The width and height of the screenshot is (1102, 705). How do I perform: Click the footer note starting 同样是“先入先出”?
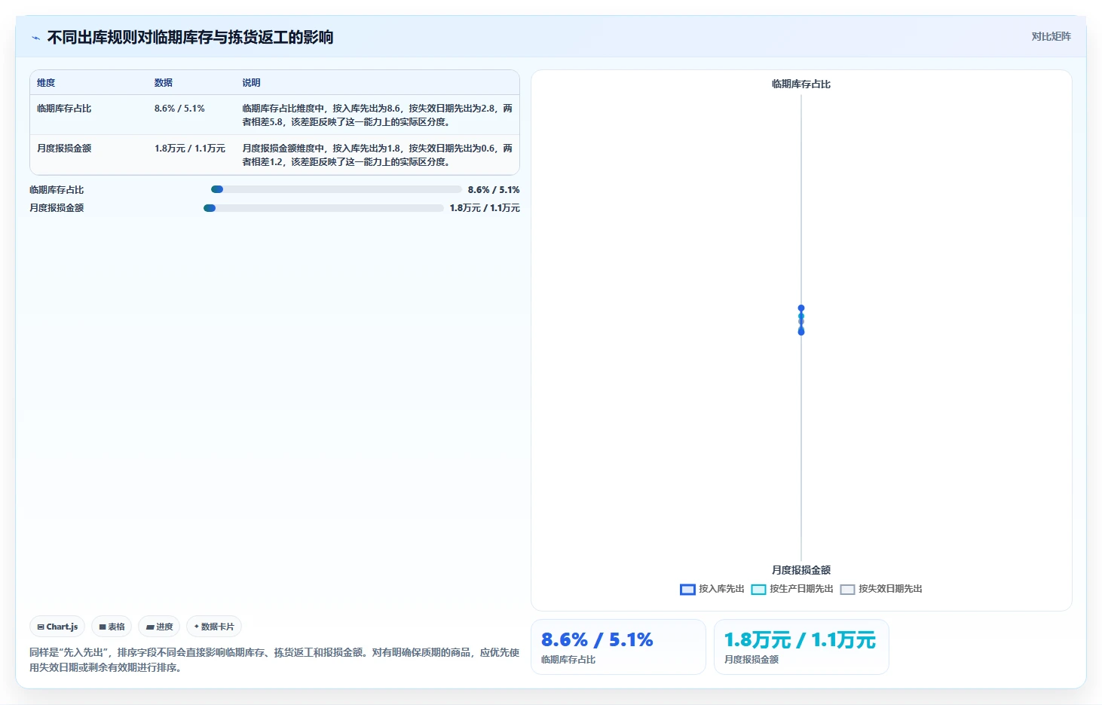click(274, 660)
